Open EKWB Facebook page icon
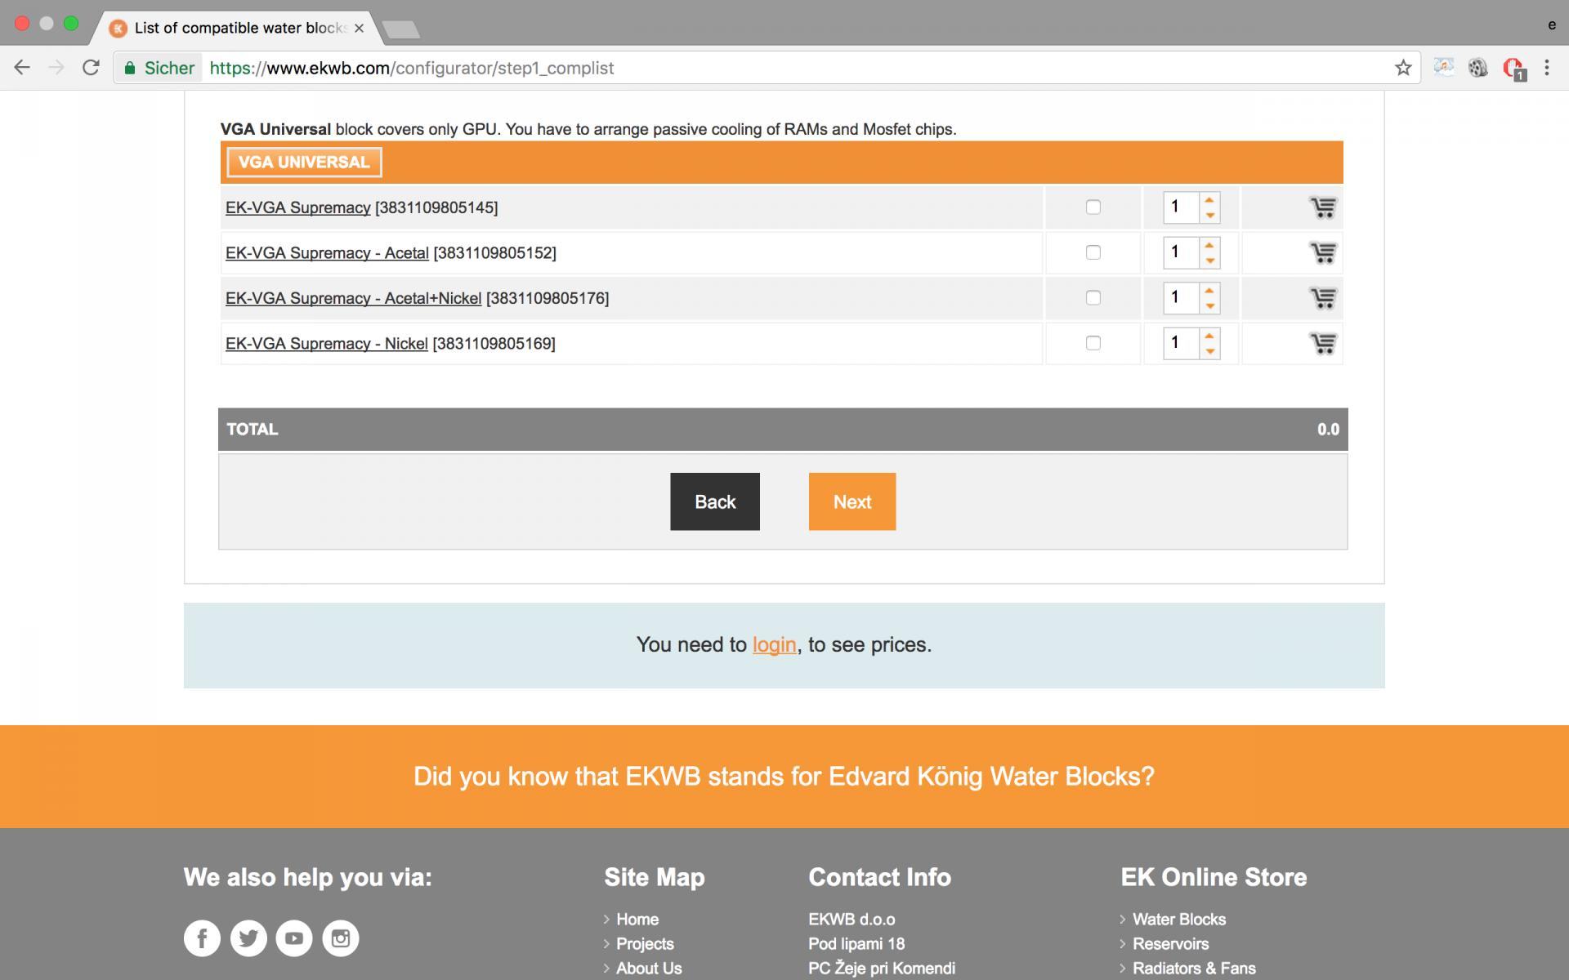Image resolution: width=1569 pixels, height=980 pixels. click(x=202, y=938)
